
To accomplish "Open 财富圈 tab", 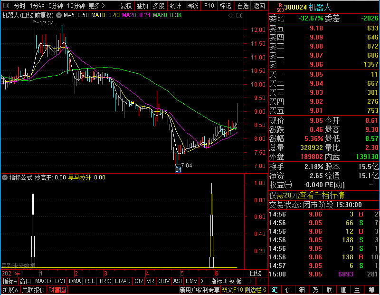I will pos(57,290).
